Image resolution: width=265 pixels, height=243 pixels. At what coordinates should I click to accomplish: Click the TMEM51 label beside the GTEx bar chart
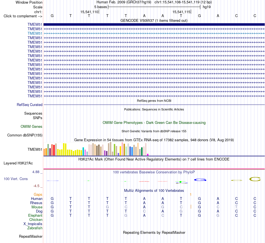coord(35,149)
